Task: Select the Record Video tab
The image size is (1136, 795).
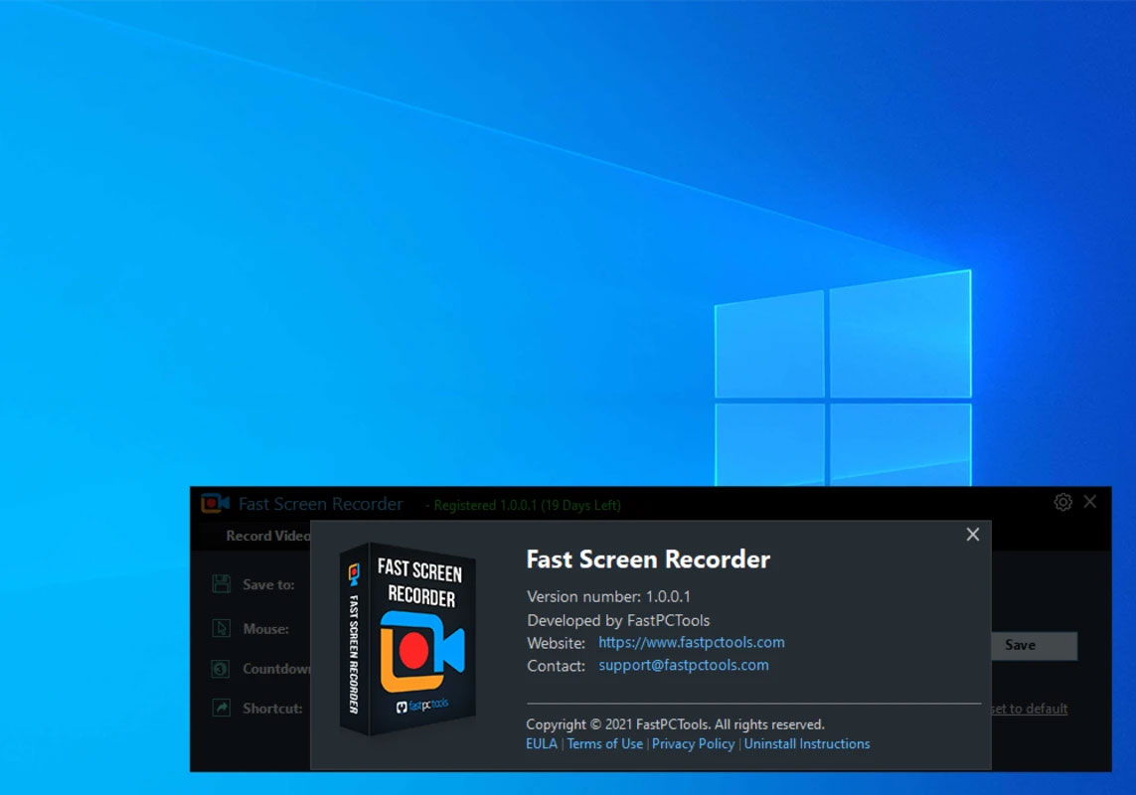Action: 267,536
